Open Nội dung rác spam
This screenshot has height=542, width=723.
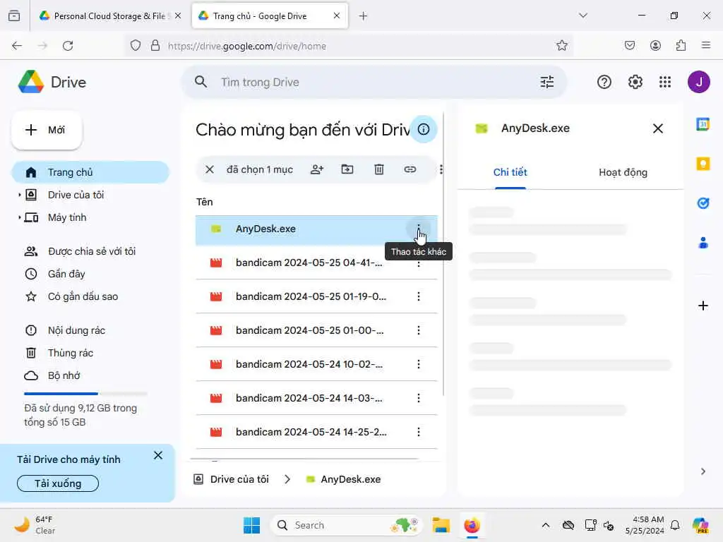click(76, 330)
